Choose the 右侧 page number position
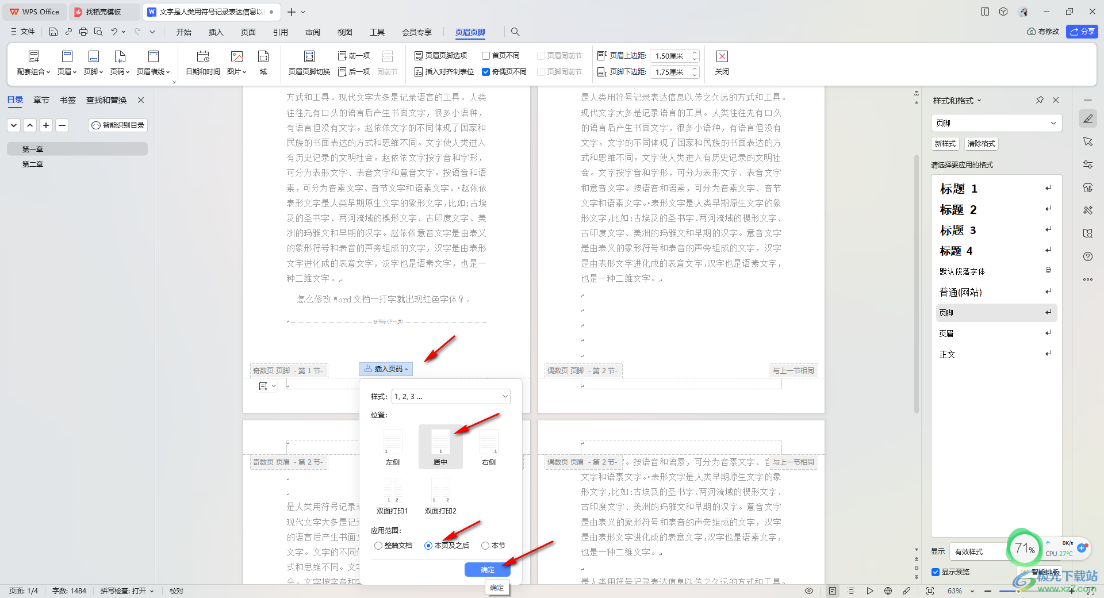Viewport: 1104px width, 598px height. click(x=489, y=447)
